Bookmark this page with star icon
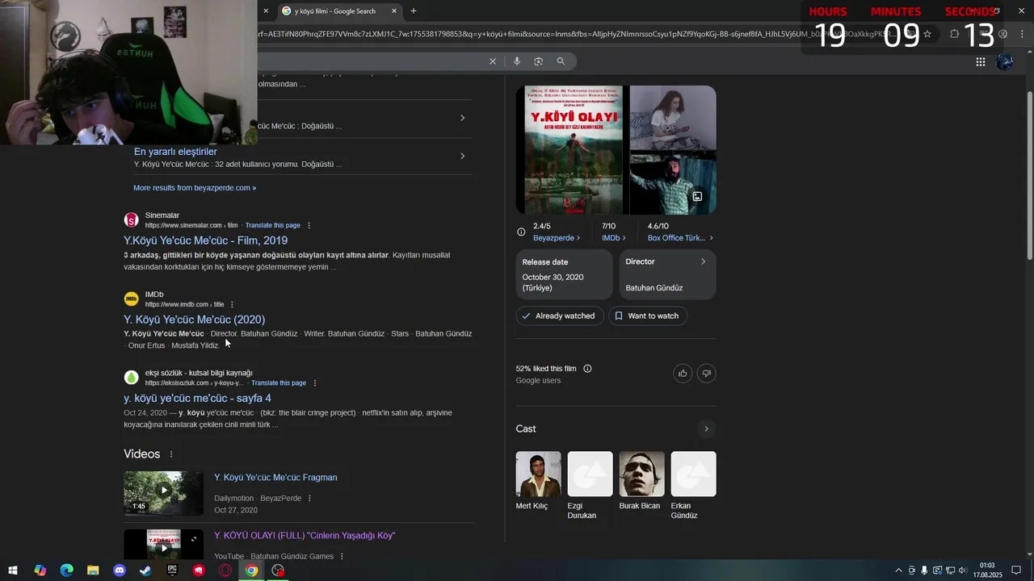 click(927, 34)
